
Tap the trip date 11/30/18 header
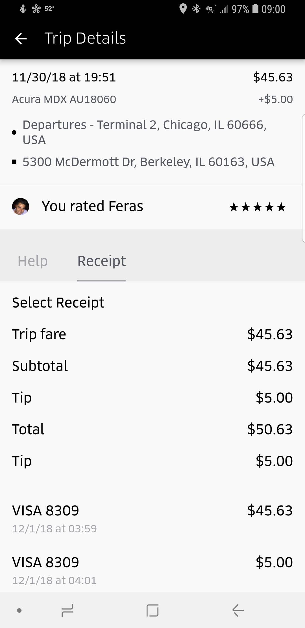click(x=64, y=77)
